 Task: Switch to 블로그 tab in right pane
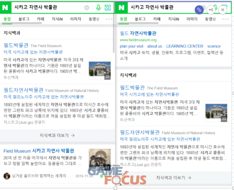[140, 19]
